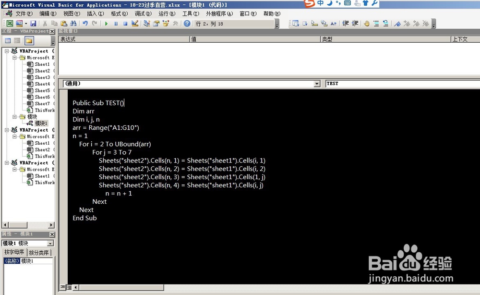The height and width of the screenshot is (295, 480).
Task: Open the 视图 menu
Action: tap(72, 13)
